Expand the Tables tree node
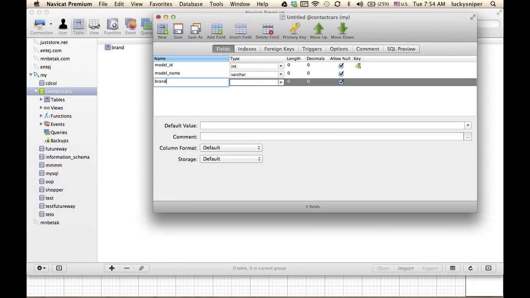This screenshot has height=298, width=530. point(41,99)
